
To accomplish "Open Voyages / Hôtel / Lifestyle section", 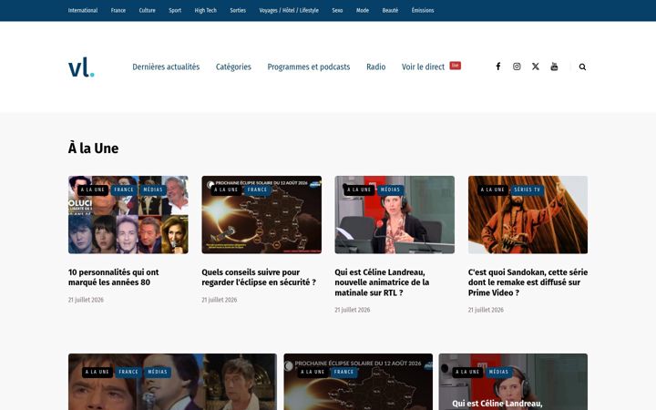I will pyautogui.click(x=289, y=10).
